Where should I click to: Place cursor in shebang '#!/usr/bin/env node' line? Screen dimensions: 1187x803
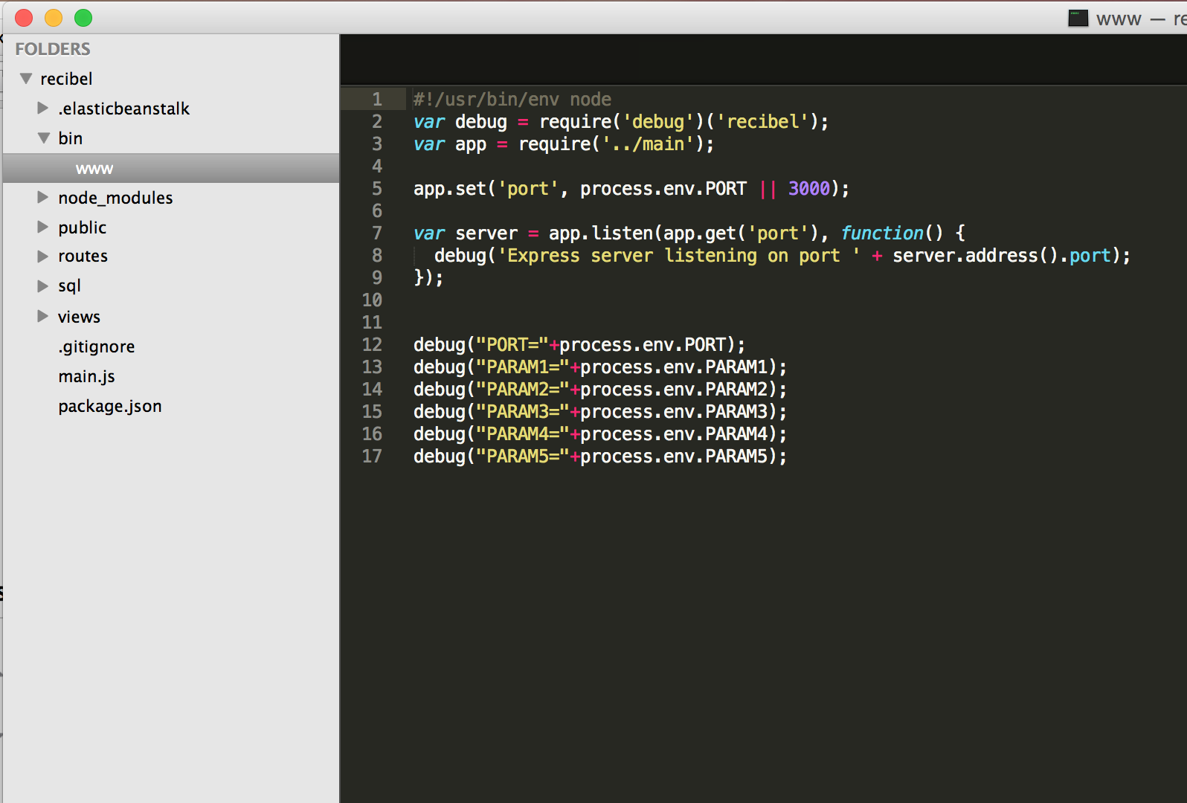click(512, 99)
